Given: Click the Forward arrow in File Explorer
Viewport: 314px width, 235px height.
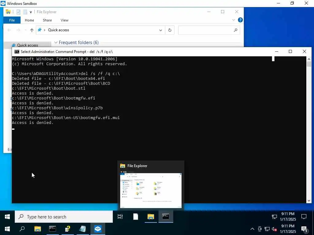Looking at the screenshot, I should click(18, 30).
